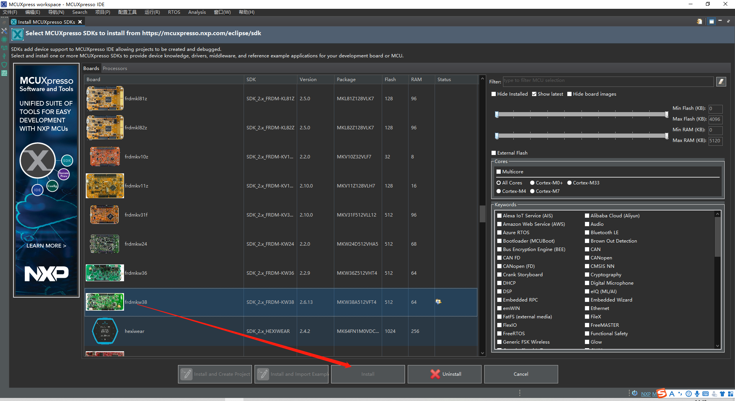
Task: Minimize the editor view using the top-right dash
Action: 720,21
